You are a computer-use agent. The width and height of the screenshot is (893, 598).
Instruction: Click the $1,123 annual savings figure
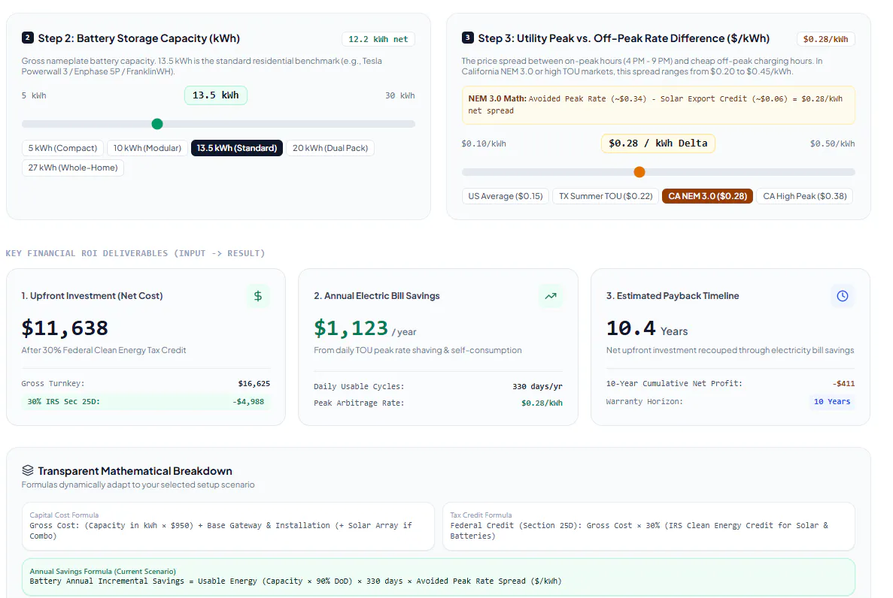click(x=351, y=328)
